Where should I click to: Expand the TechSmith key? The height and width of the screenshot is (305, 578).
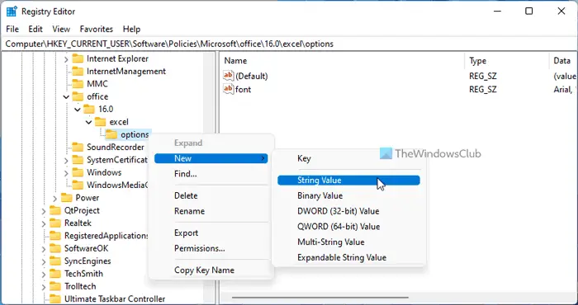point(44,274)
